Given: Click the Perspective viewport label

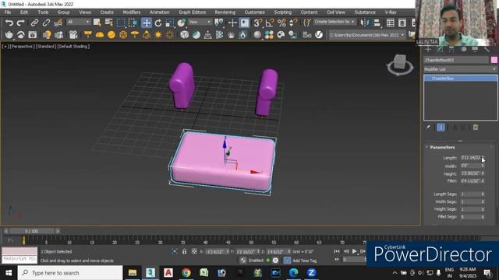Looking at the screenshot, I should coord(22,47).
